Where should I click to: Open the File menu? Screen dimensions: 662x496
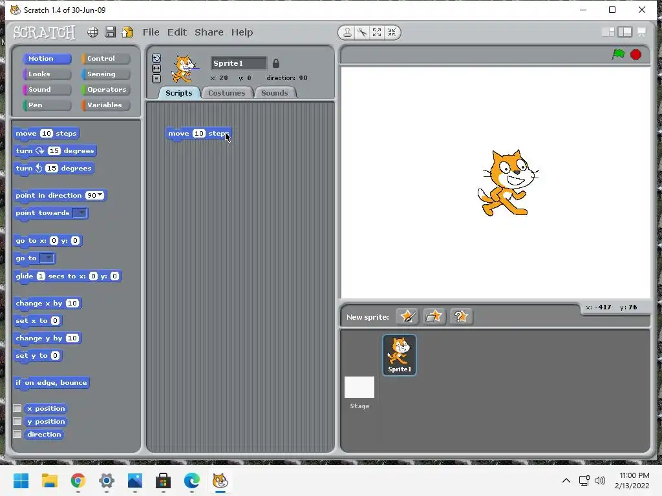pos(151,32)
